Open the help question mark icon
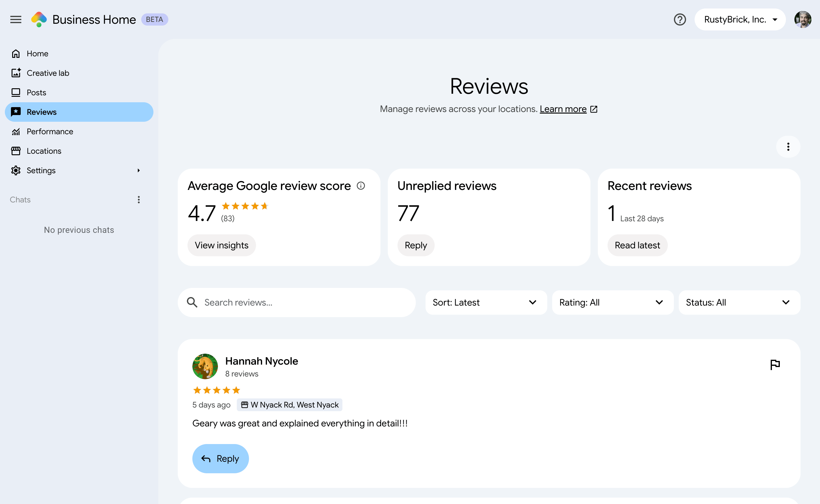Image resolution: width=820 pixels, height=504 pixels. (680, 19)
